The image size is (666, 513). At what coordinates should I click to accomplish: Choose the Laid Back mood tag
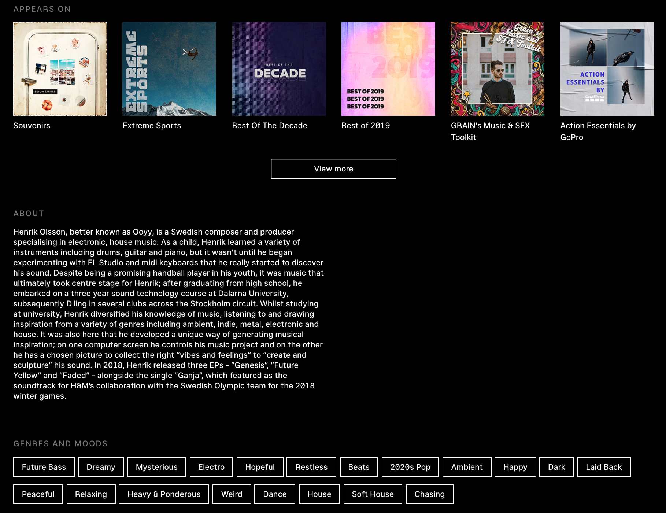[x=604, y=467]
